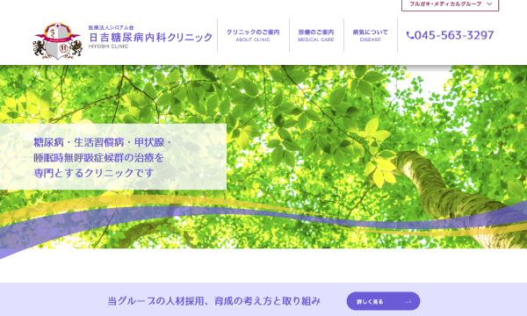Click the MEDICAL CARE subtitle

click(316, 39)
